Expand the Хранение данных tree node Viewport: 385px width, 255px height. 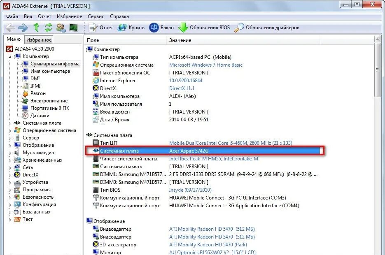[10, 160]
